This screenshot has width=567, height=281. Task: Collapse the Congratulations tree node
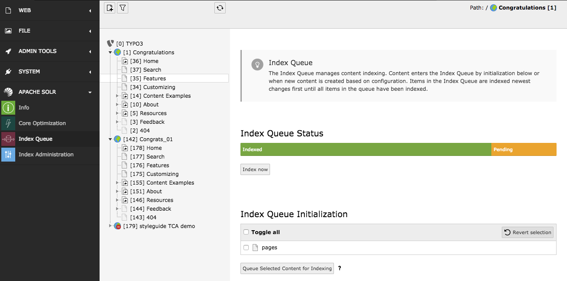click(x=110, y=53)
